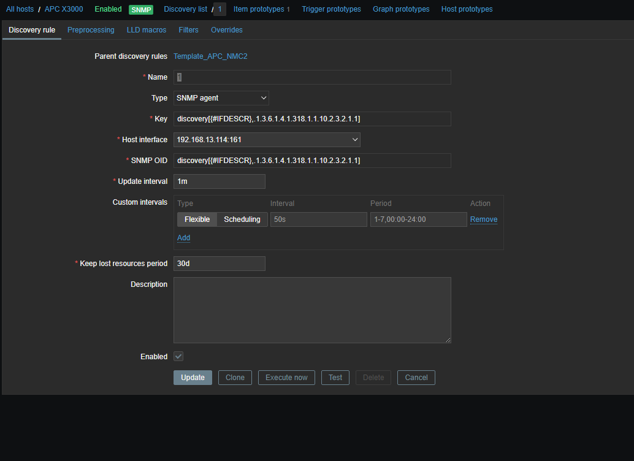The image size is (634, 461).
Task: Go to the Filters tab
Action: (188, 30)
